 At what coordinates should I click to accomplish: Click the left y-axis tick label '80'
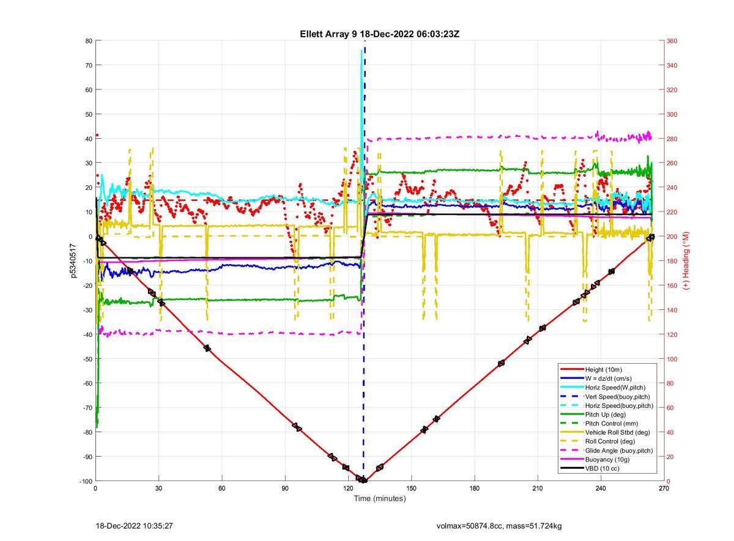[89, 41]
